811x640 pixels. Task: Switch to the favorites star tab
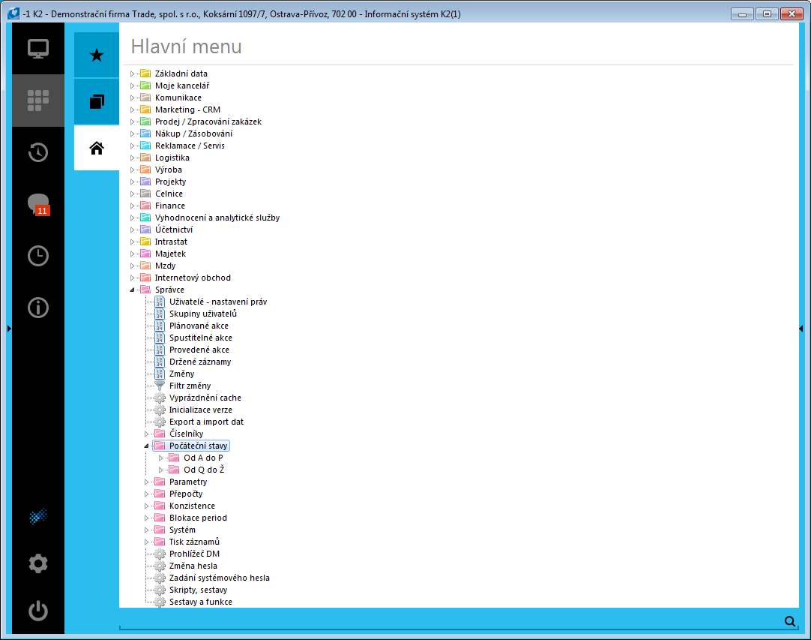[97, 55]
